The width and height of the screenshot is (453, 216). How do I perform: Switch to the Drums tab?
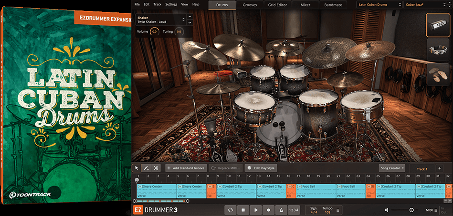(x=222, y=5)
